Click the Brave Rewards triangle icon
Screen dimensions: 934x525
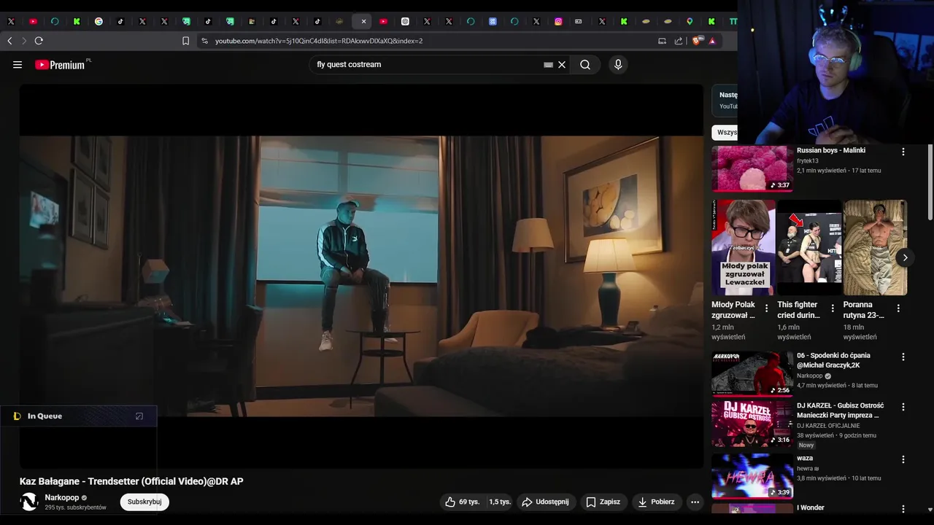711,41
